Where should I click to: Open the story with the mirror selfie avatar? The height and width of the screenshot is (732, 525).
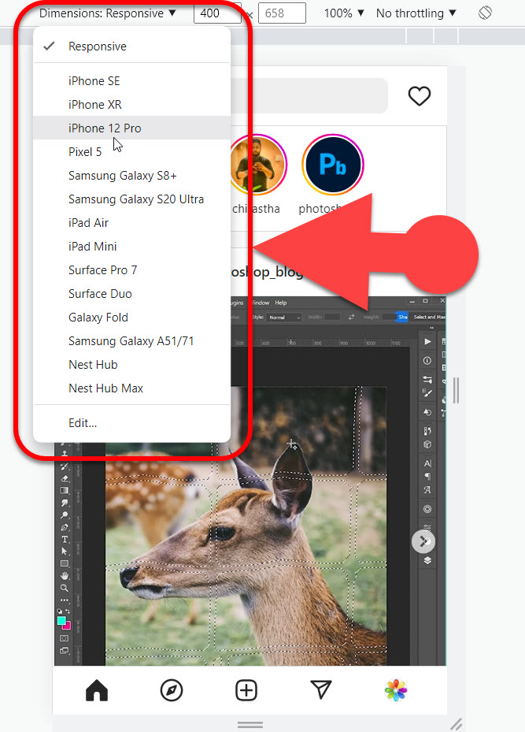tap(258, 165)
